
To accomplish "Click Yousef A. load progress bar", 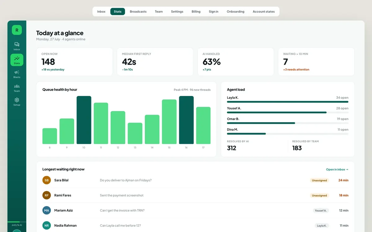I will 288,112.
